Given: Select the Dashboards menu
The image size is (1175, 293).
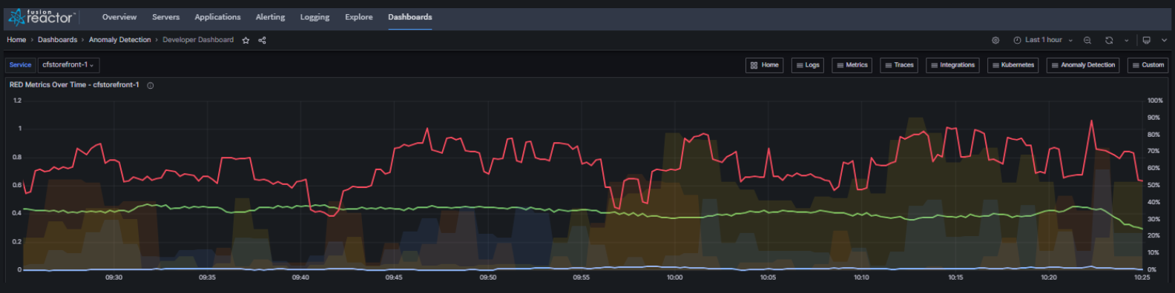Looking at the screenshot, I should (410, 17).
